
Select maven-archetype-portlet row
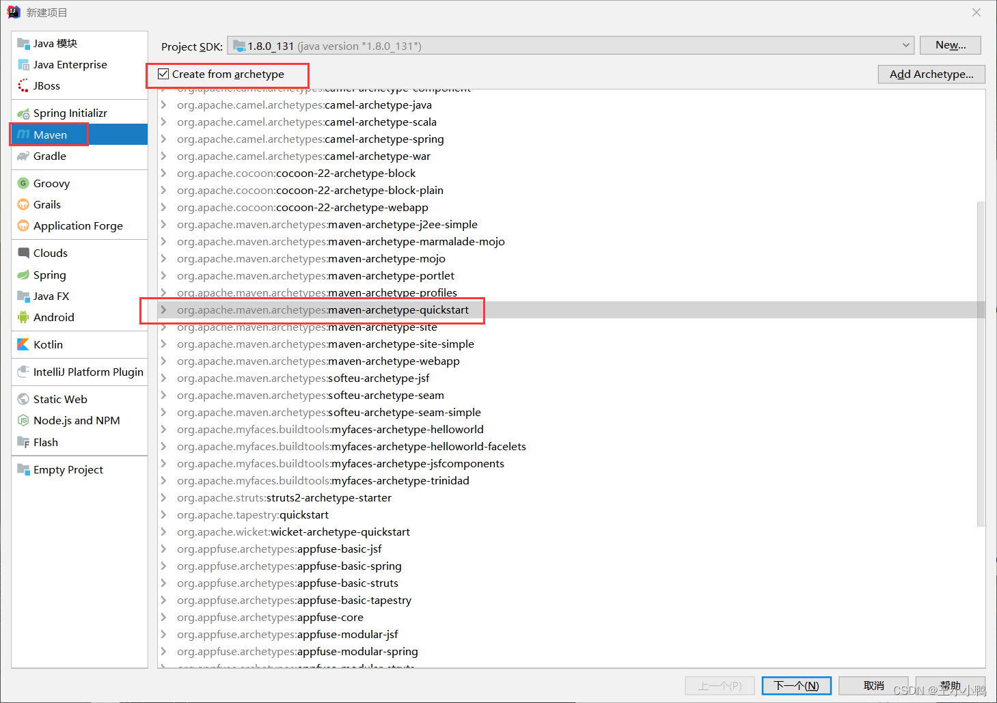click(571, 275)
